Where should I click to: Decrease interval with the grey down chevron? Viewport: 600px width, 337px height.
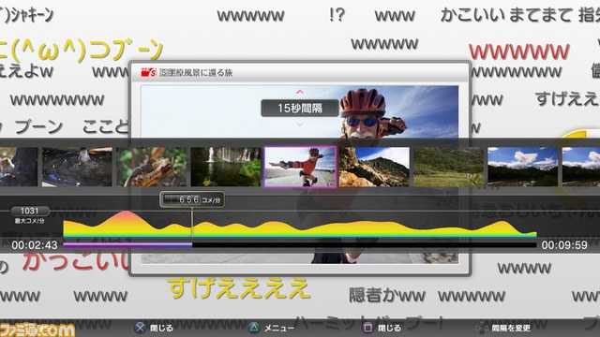point(300,125)
